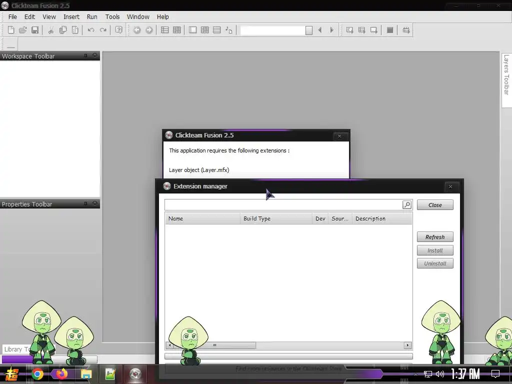Open the Insert menu
This screenshot has width=512, height=384.
pyautogui.click(x=71, y=16)
